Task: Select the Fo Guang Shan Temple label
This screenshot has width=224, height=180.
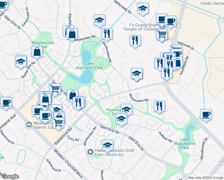Action: coord(141,27)
